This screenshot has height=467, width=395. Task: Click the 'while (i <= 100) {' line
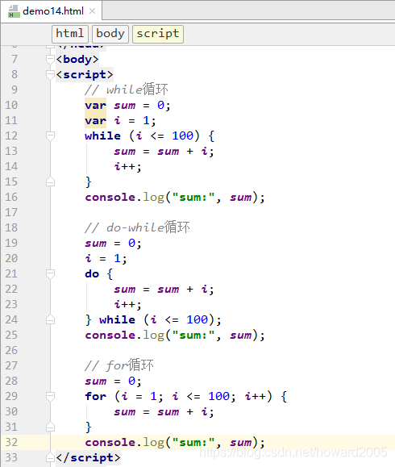[x=149, y=136]
